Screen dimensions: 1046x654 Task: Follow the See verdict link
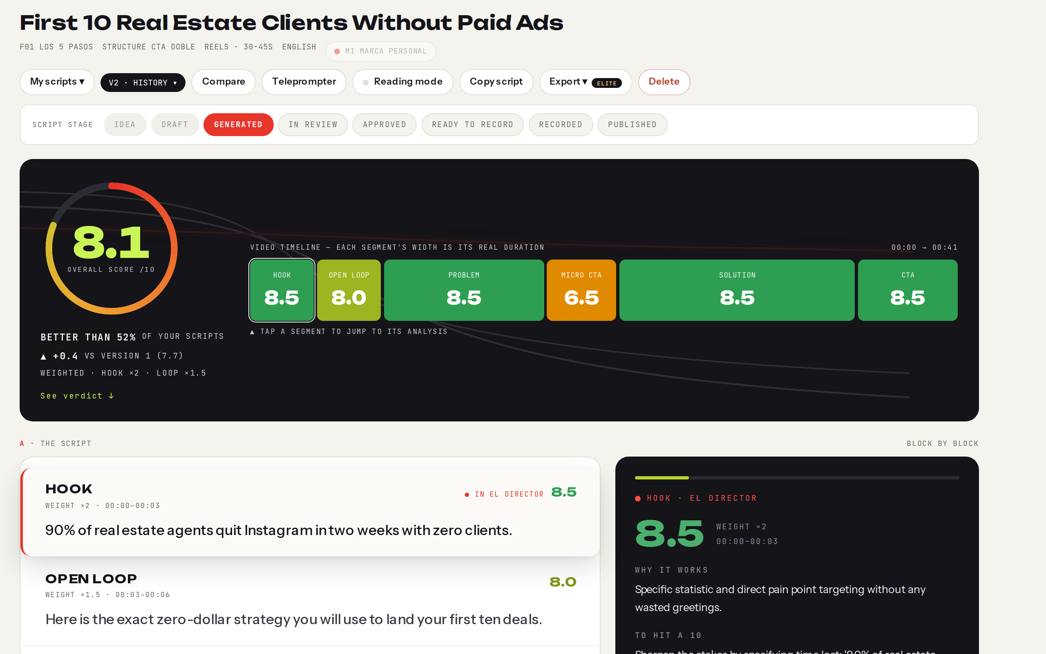[x=77, y=396]
